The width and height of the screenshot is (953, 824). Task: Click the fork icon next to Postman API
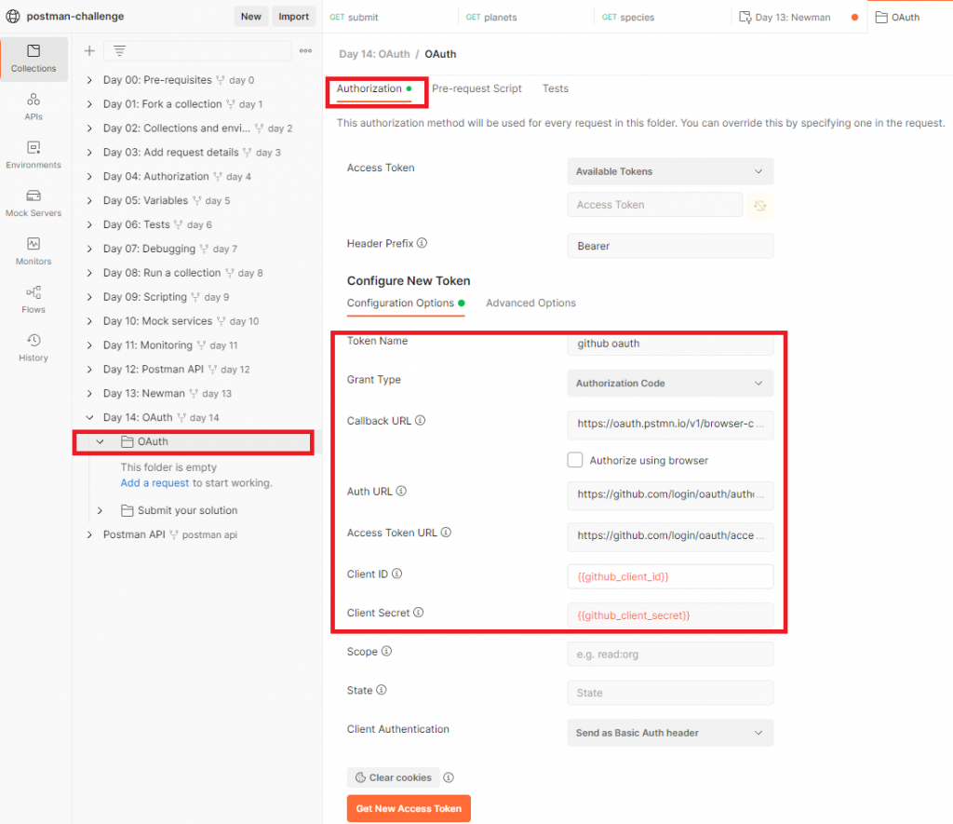pyautogui.click(x=174, y=535)
